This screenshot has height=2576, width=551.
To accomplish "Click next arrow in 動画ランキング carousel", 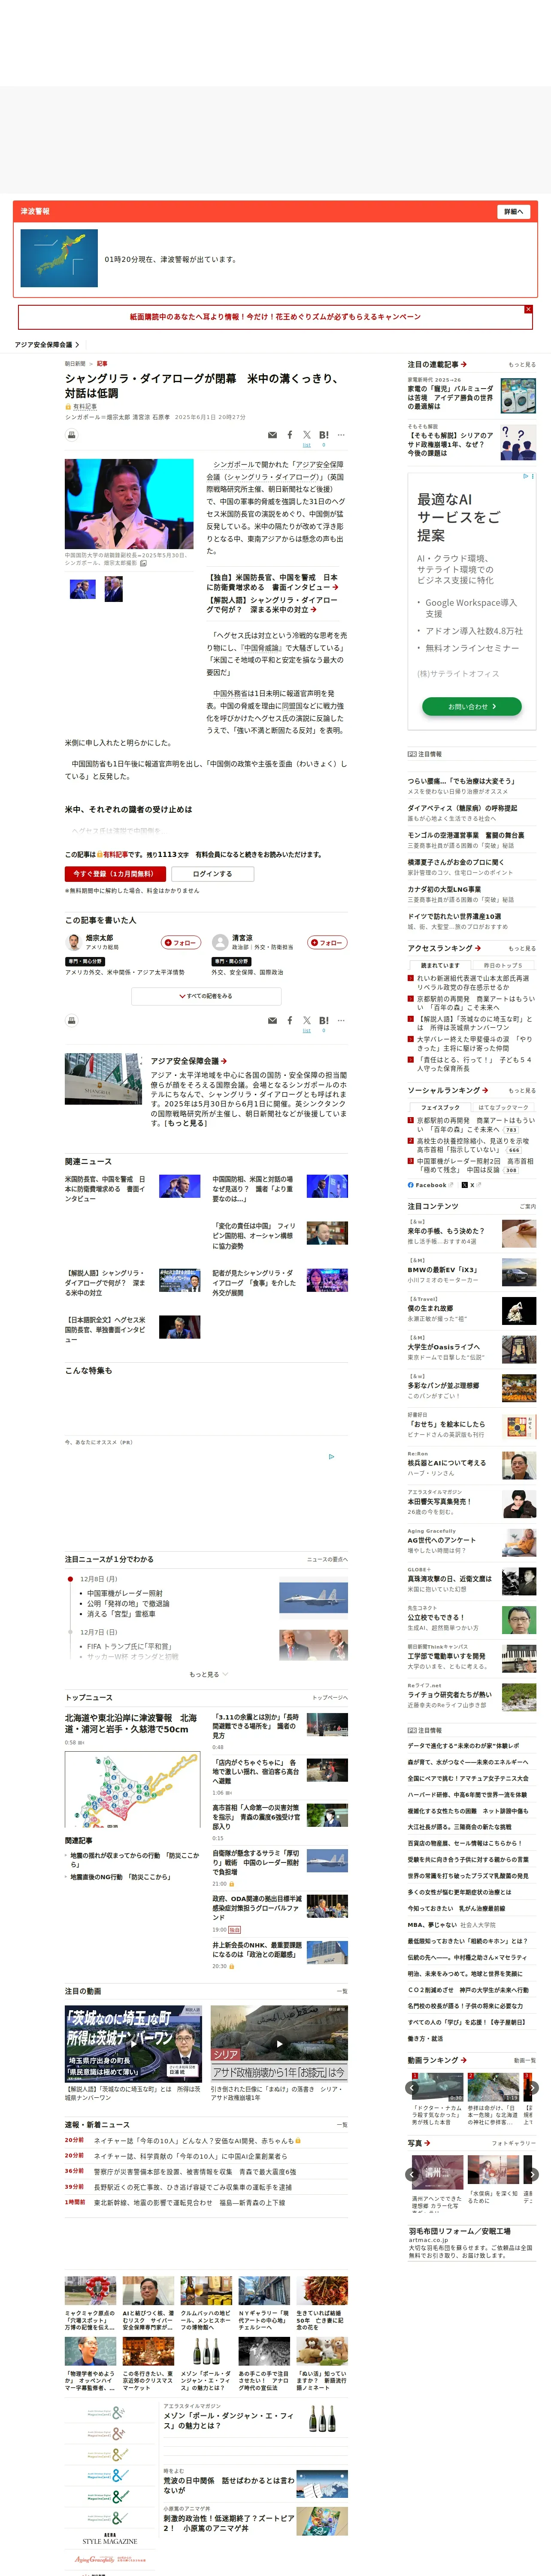I will click(x=532, y=2087).
